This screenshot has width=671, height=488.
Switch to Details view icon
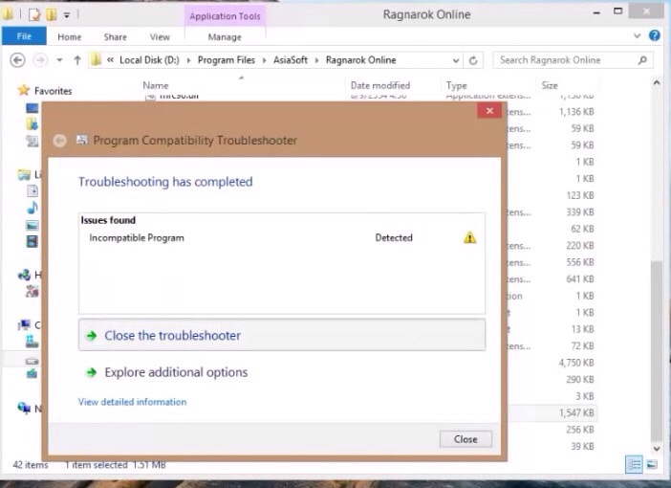(x=634, y=464)
